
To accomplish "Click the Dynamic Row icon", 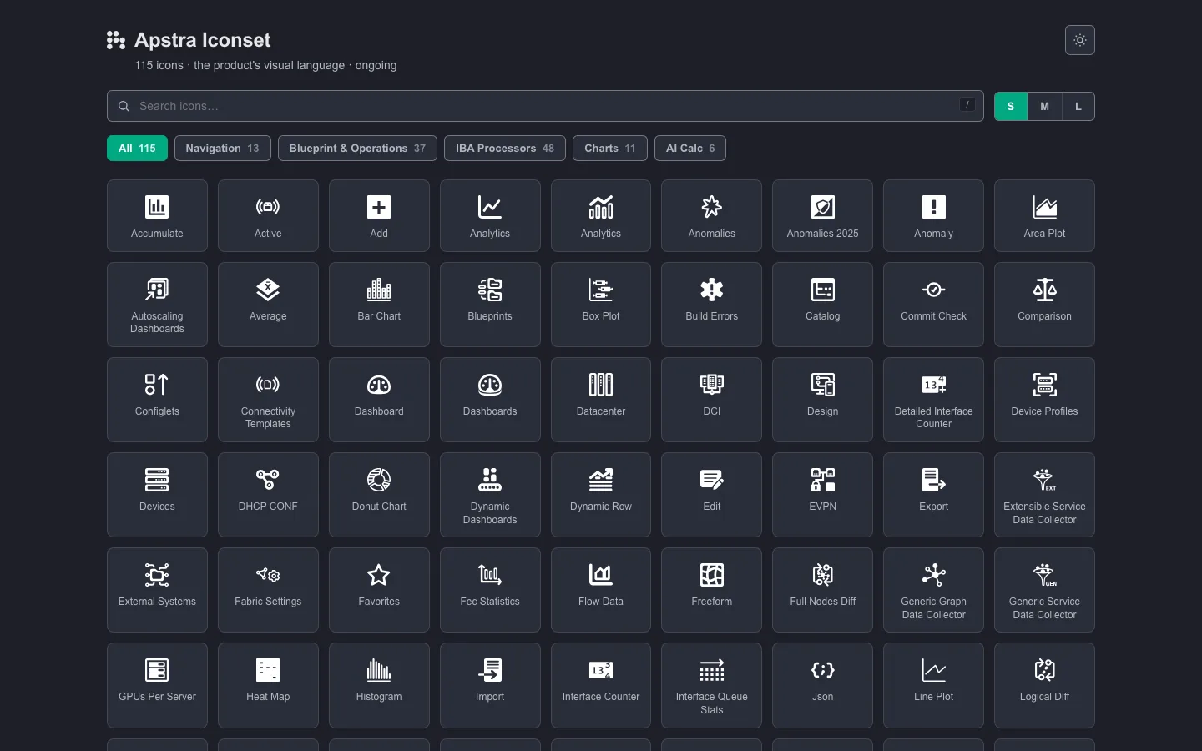I will (x=601, y=495).
